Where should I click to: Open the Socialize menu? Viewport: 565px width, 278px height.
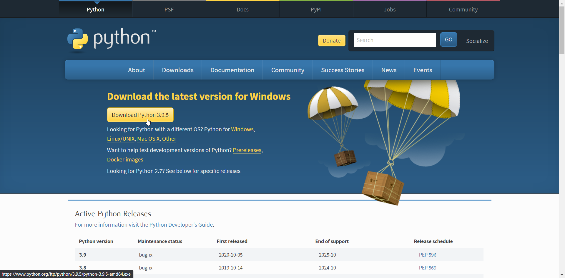pos(477,41)
